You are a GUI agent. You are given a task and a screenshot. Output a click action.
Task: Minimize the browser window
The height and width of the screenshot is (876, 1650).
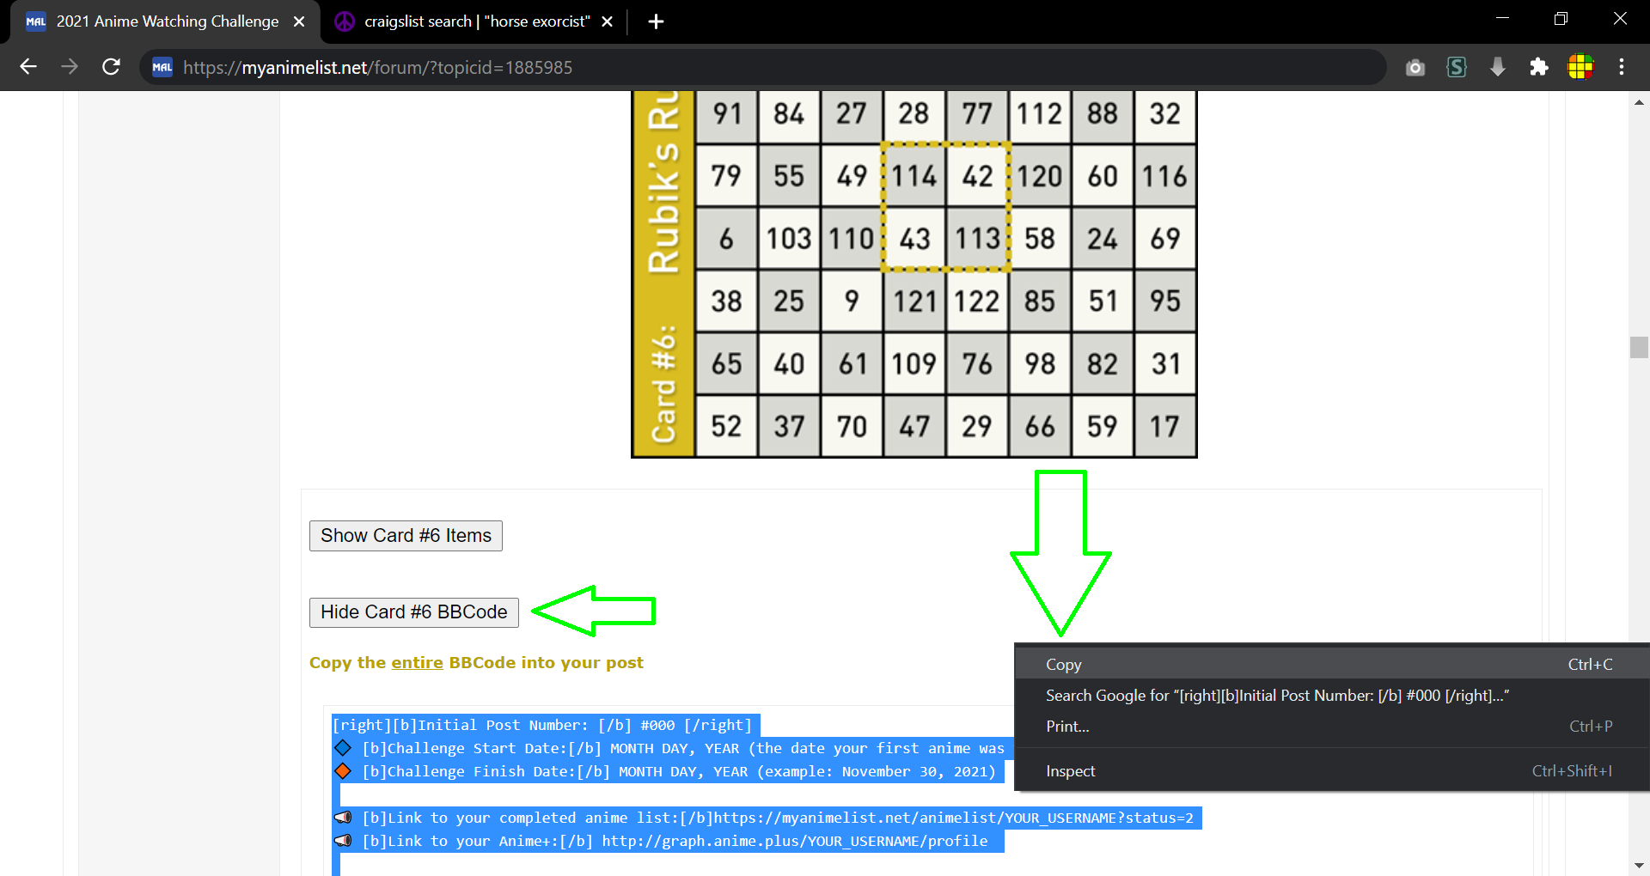pos(1503,19)
